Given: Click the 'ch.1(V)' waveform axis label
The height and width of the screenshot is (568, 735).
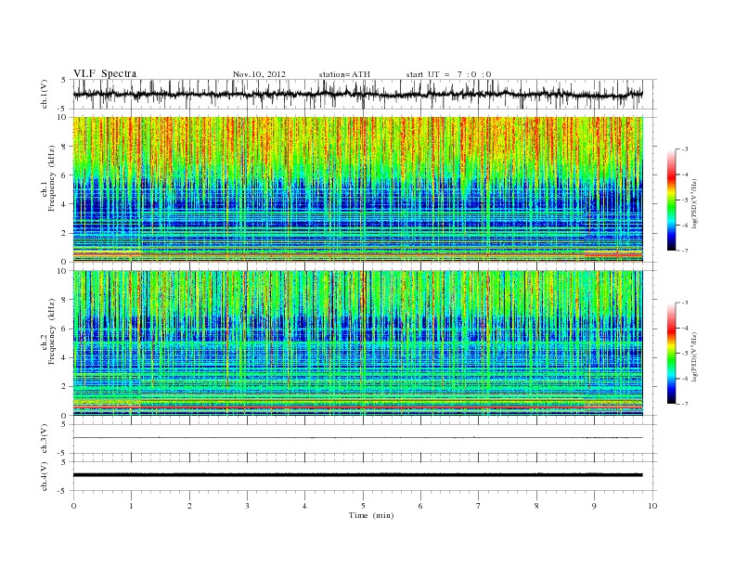Looking at the screenshot, I should [x=45, y=94].
